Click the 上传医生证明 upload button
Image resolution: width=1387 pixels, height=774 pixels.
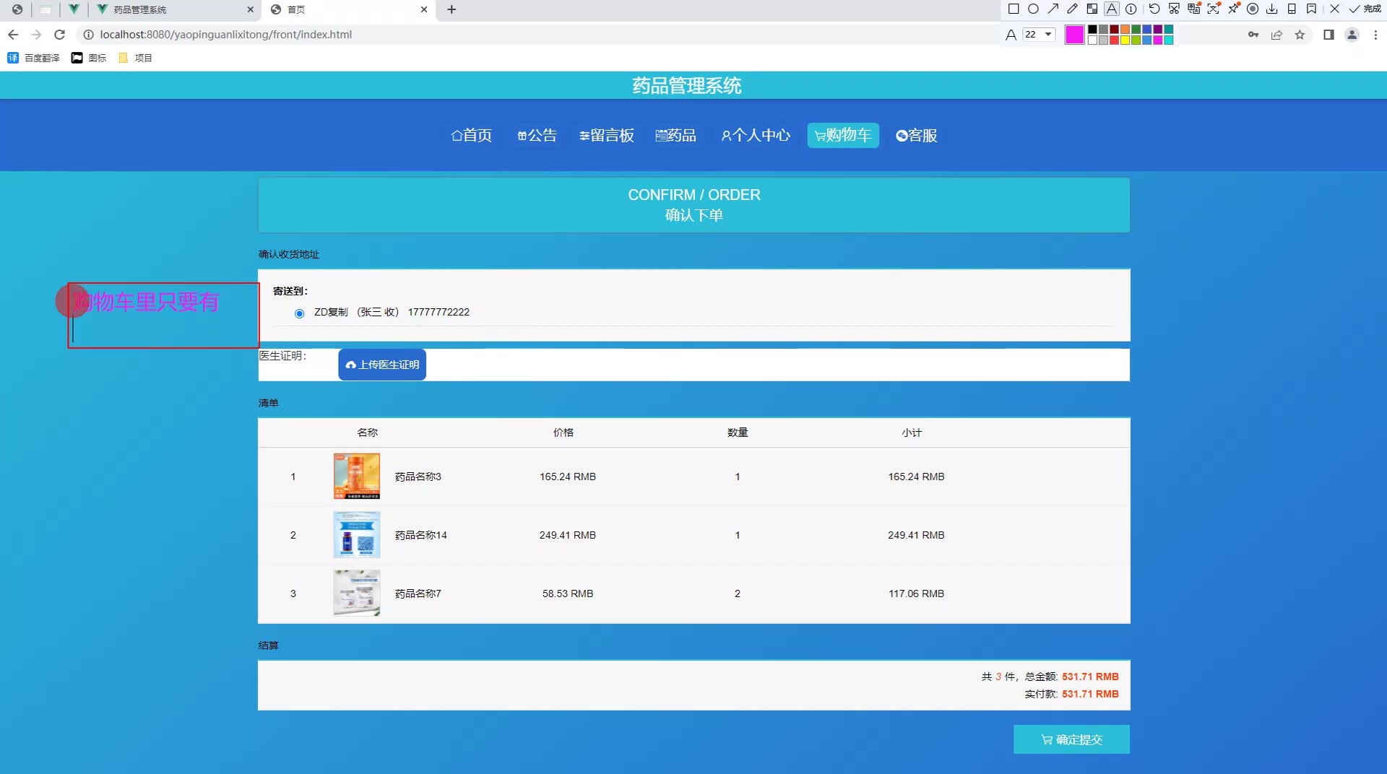pyautogui.click(x=382, y=365)
